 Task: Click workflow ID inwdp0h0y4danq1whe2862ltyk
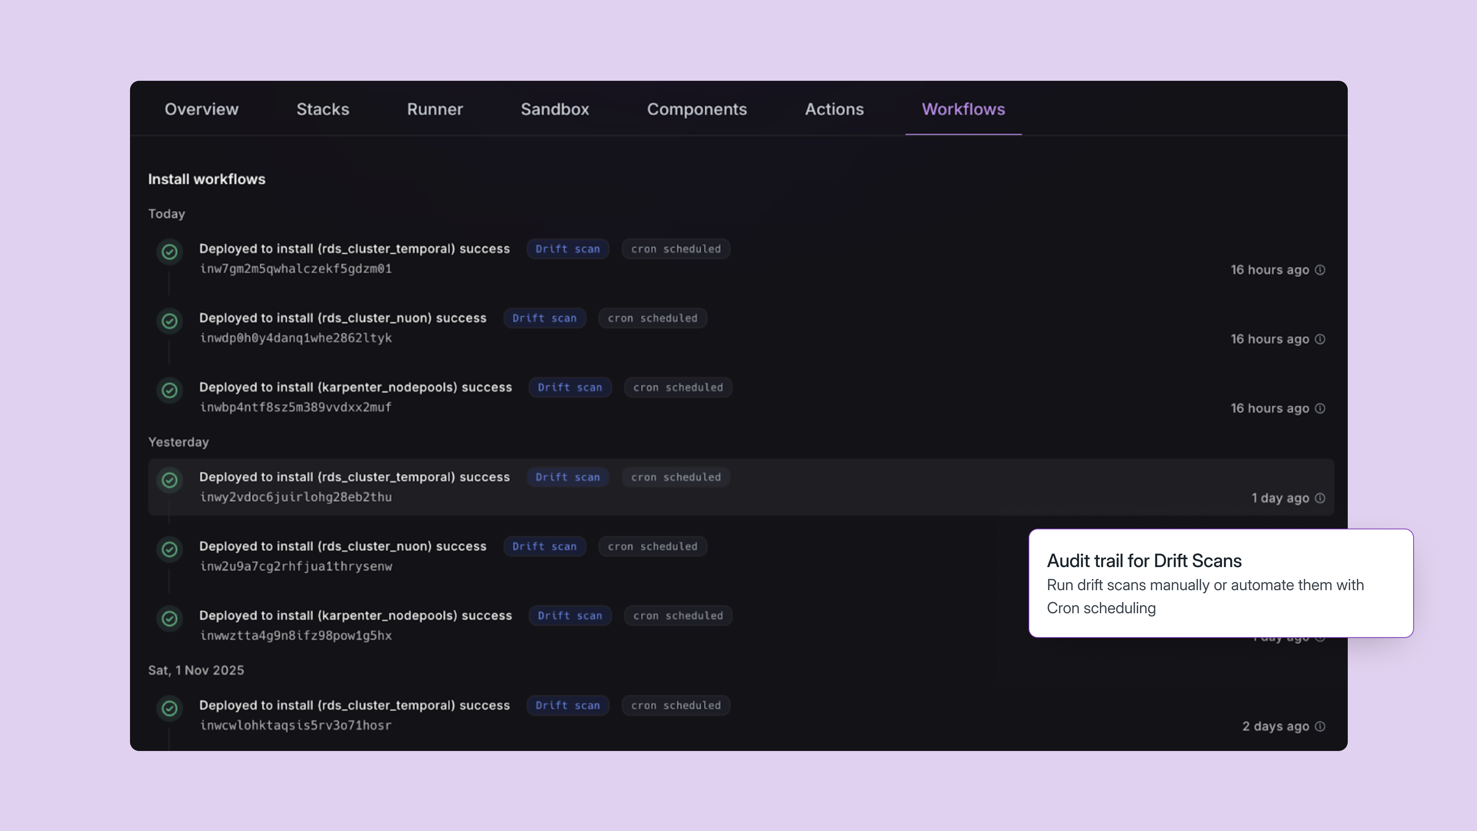tap(296, 339)
